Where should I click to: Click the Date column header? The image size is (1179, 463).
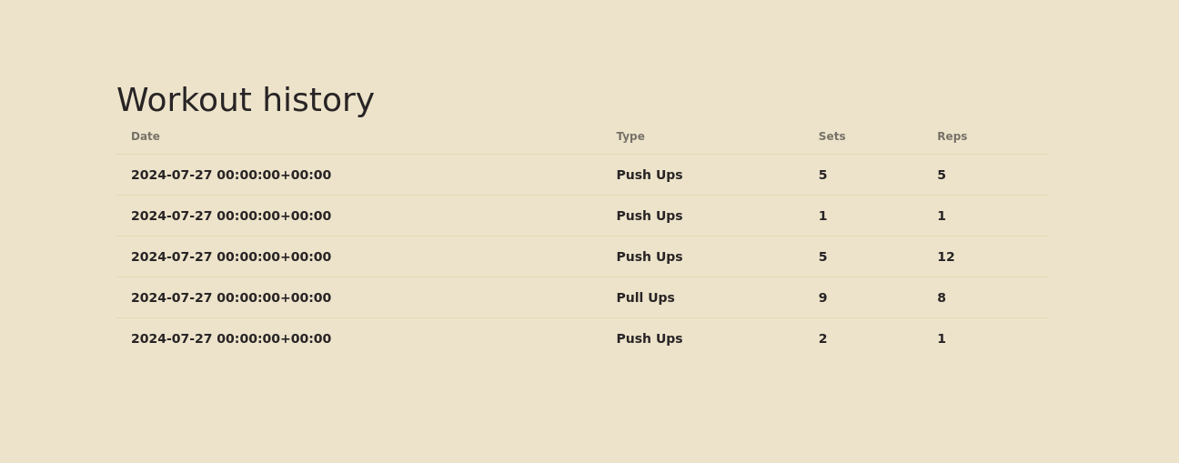point(146,136)
